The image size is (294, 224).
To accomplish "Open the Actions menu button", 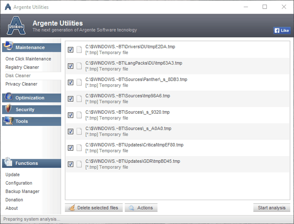I will coord(141,208).
